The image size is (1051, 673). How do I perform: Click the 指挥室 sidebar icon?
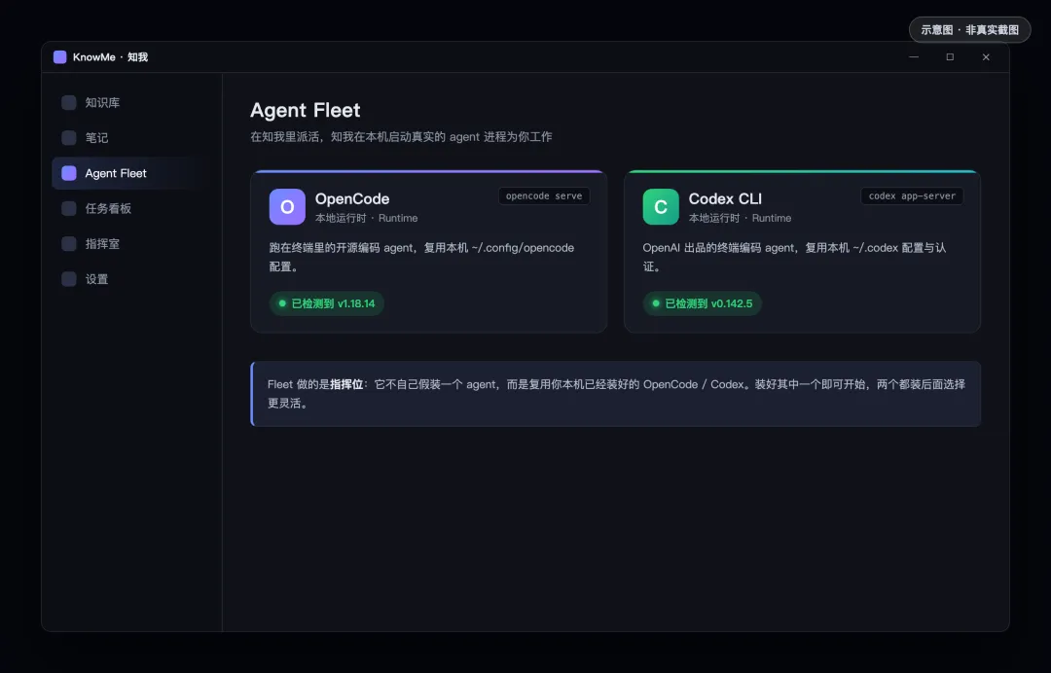(69, 244)
